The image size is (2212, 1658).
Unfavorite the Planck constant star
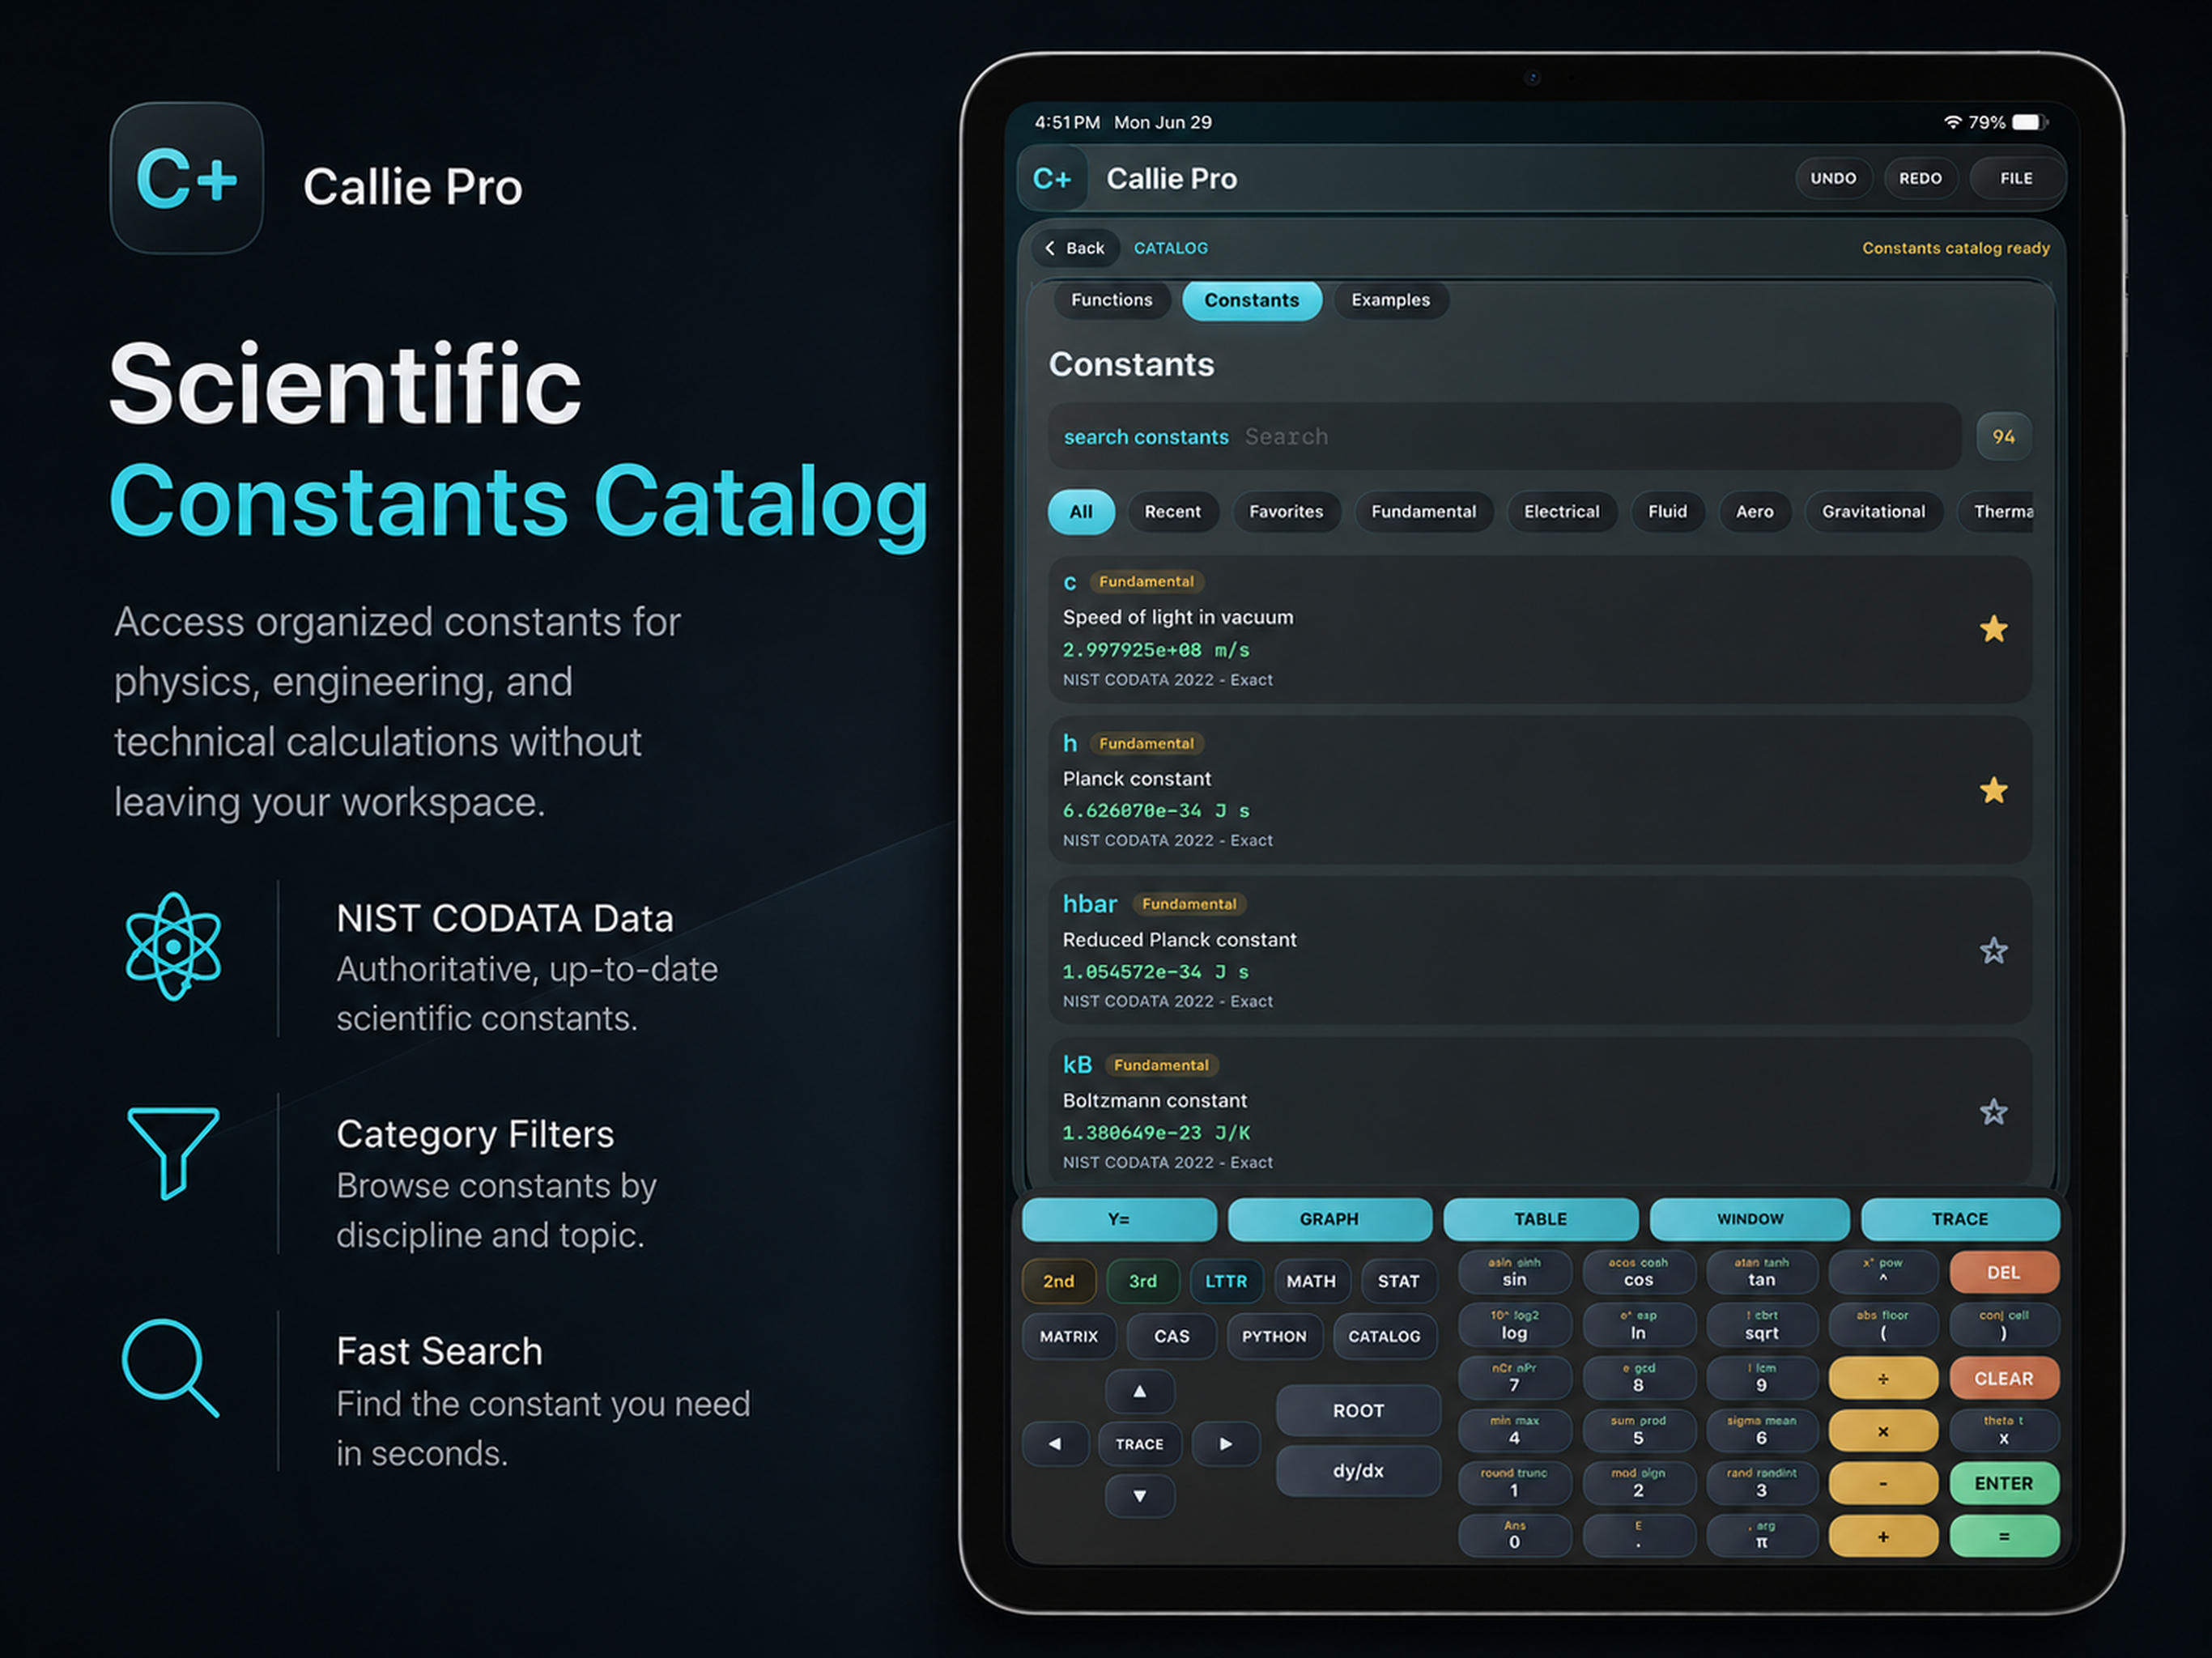click(x=1993, y=790)
